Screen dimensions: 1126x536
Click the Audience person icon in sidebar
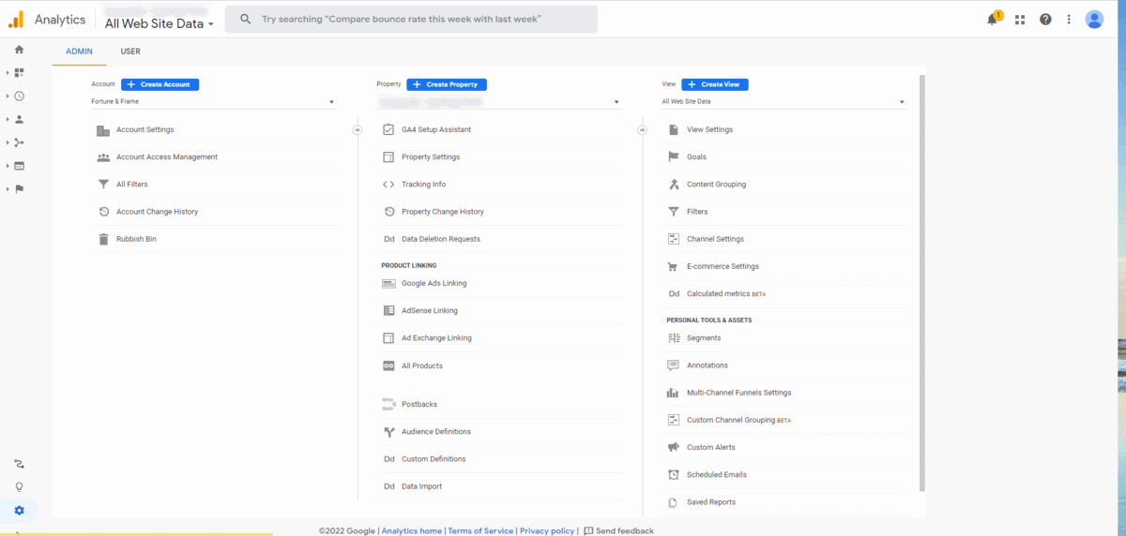coord(19,119)
